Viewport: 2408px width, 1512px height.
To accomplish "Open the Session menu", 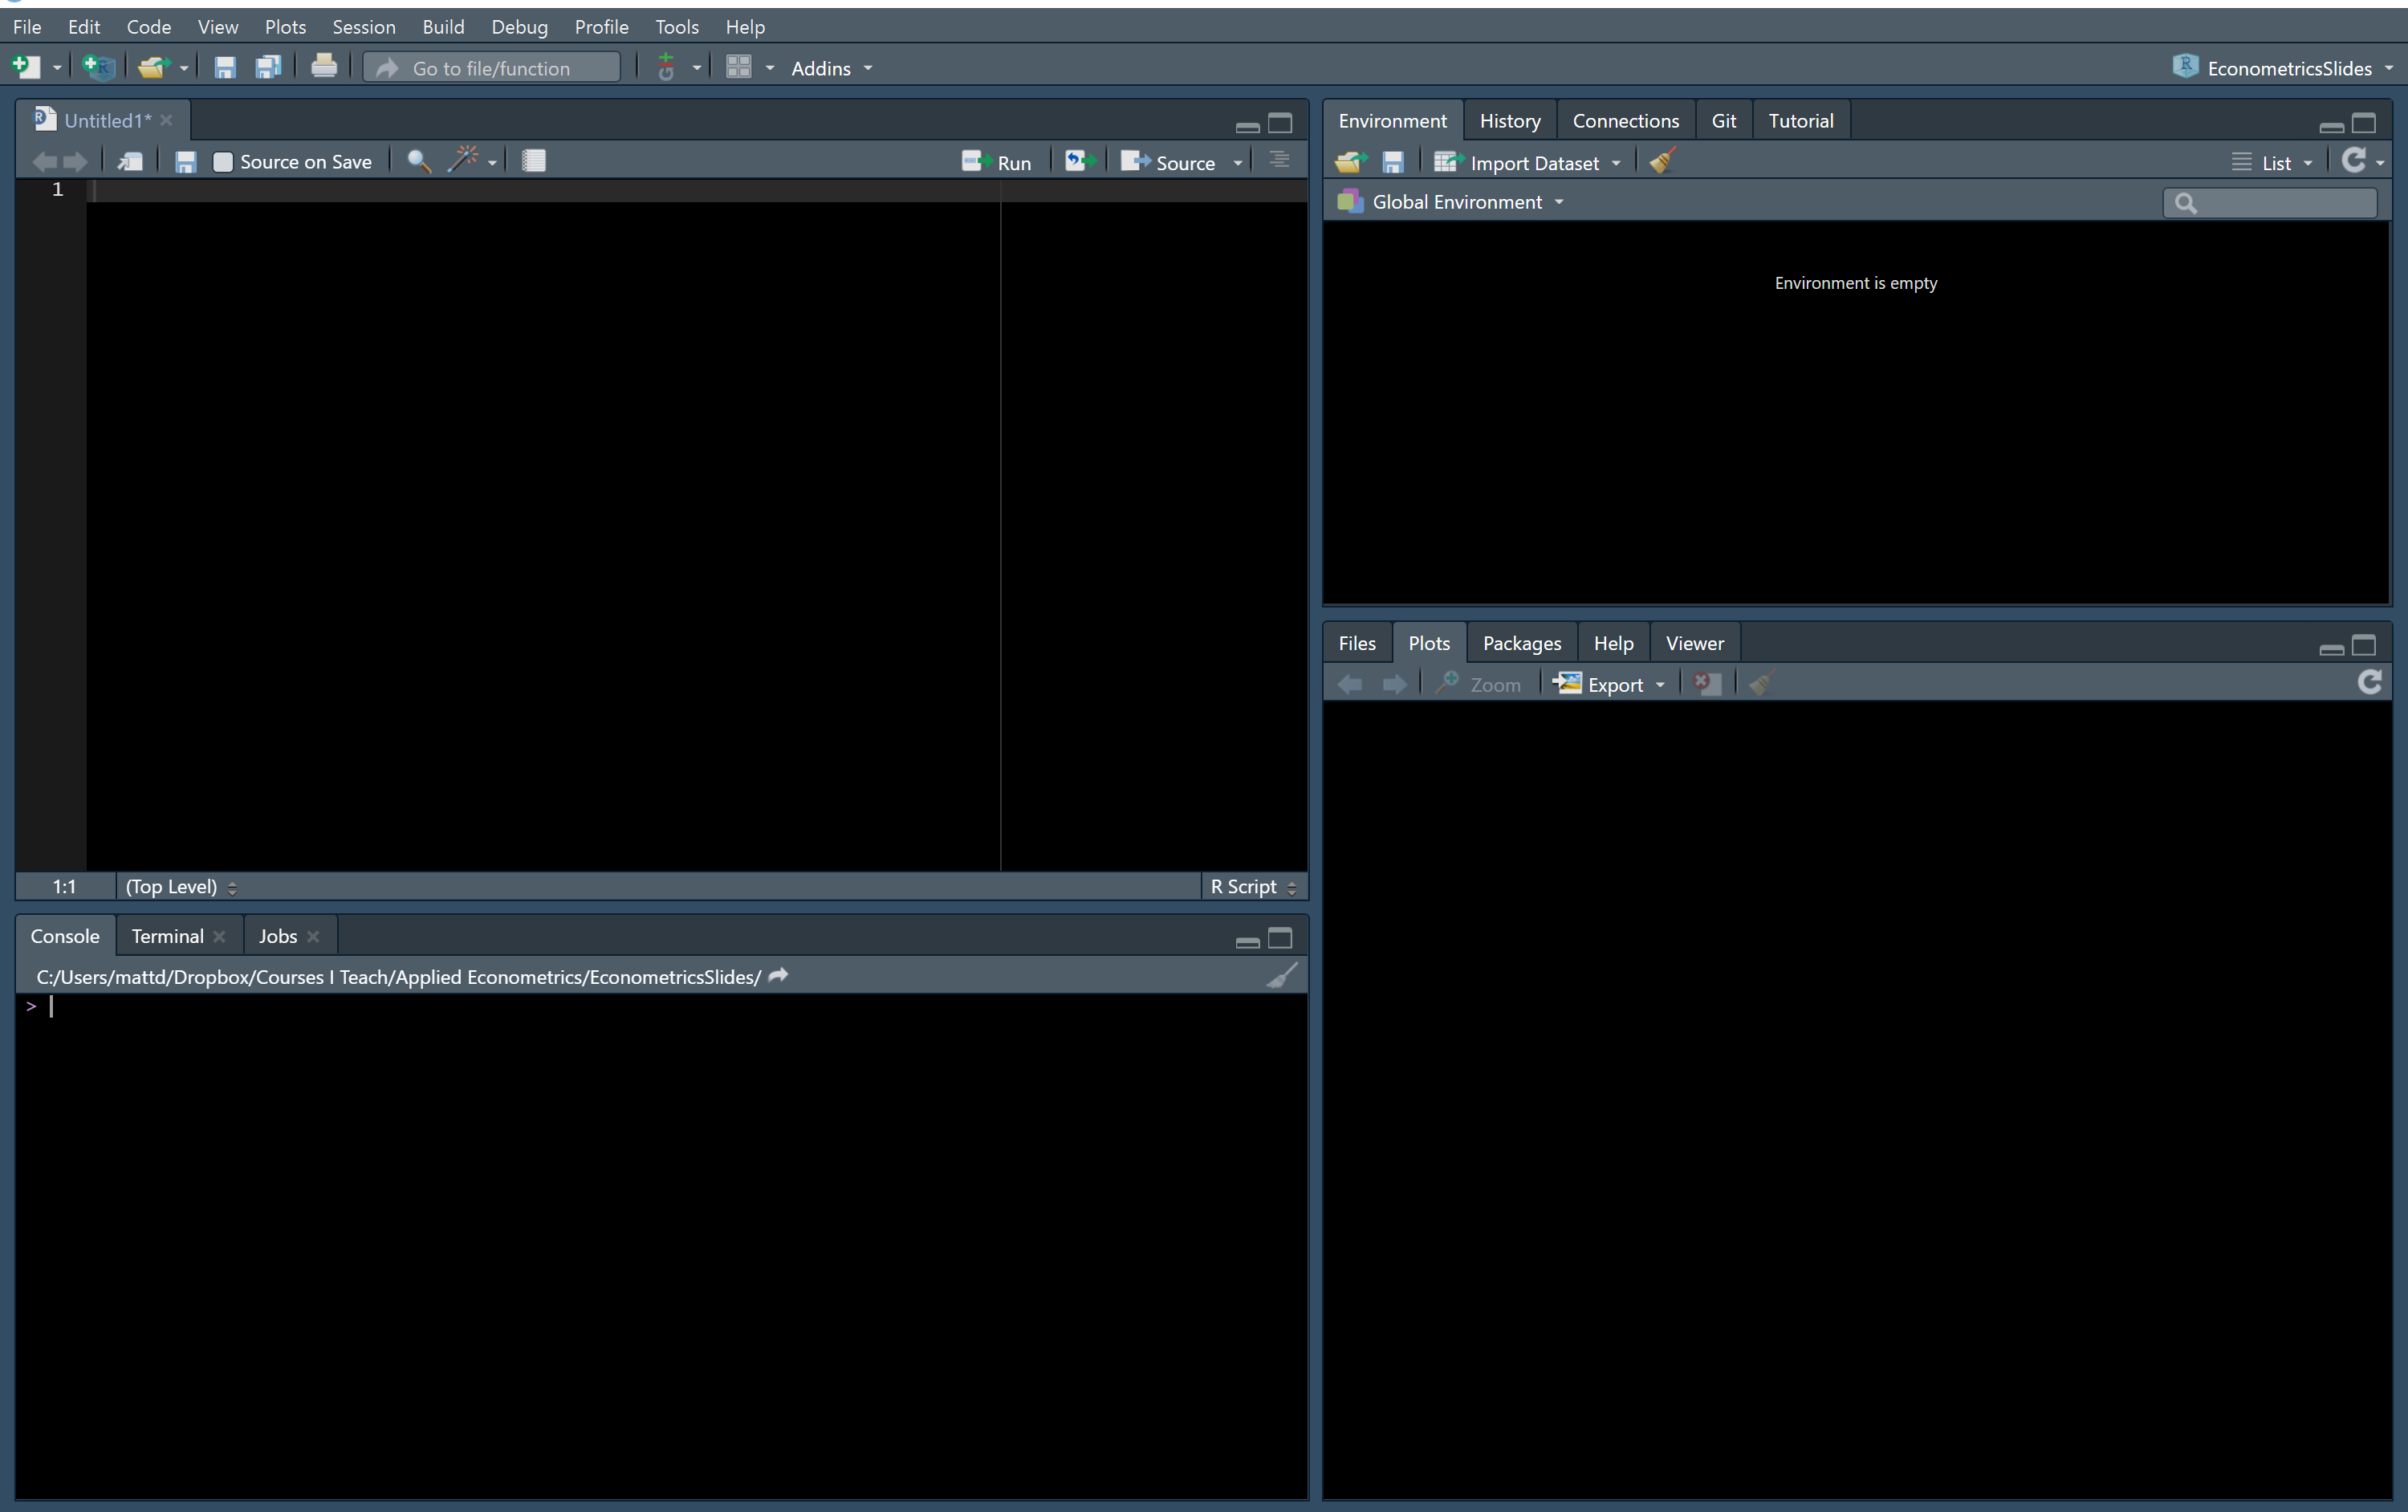I will pyautogui.click(x=363, y=27).
